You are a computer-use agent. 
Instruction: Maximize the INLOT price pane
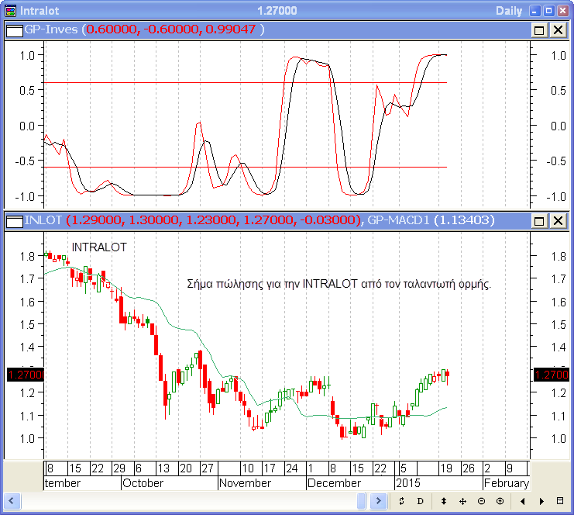pos(539,221)
